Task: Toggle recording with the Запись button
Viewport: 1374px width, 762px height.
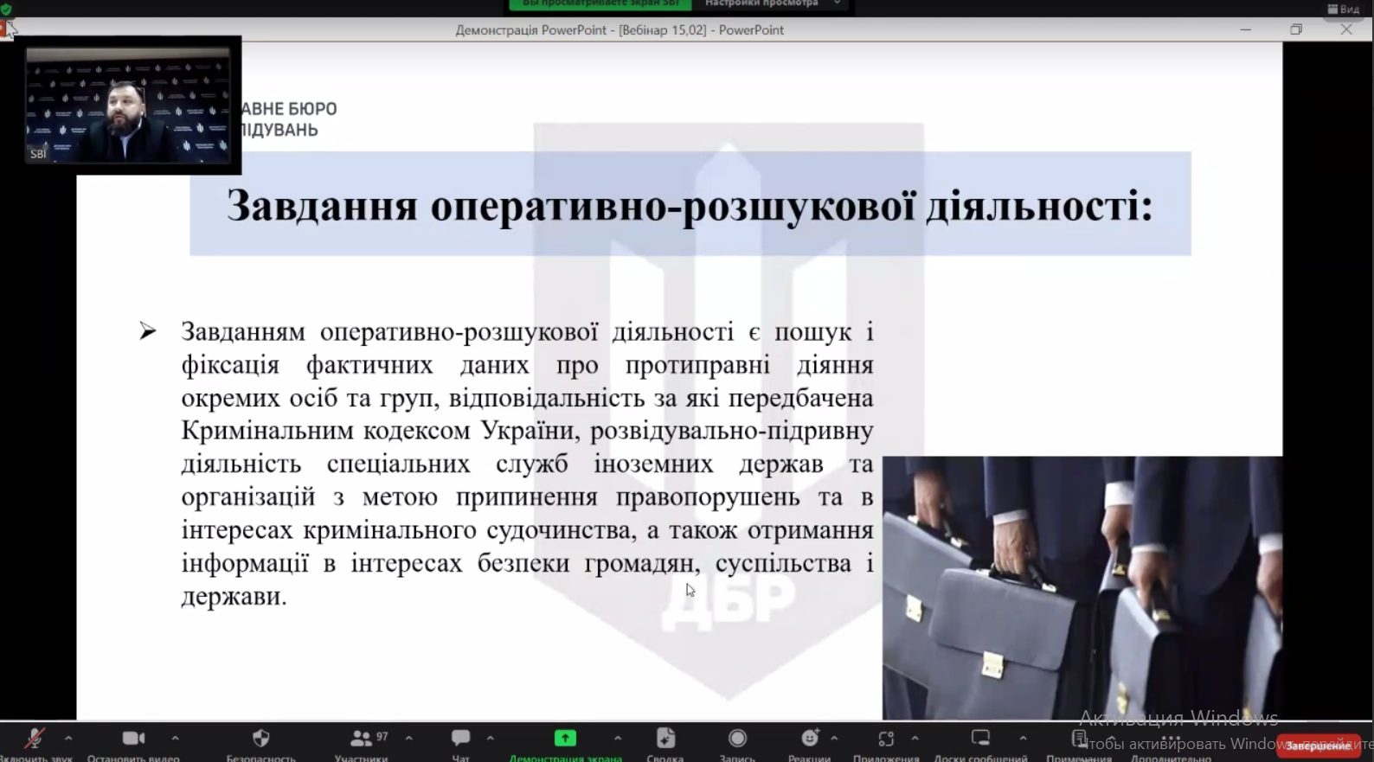Action: 737,739
